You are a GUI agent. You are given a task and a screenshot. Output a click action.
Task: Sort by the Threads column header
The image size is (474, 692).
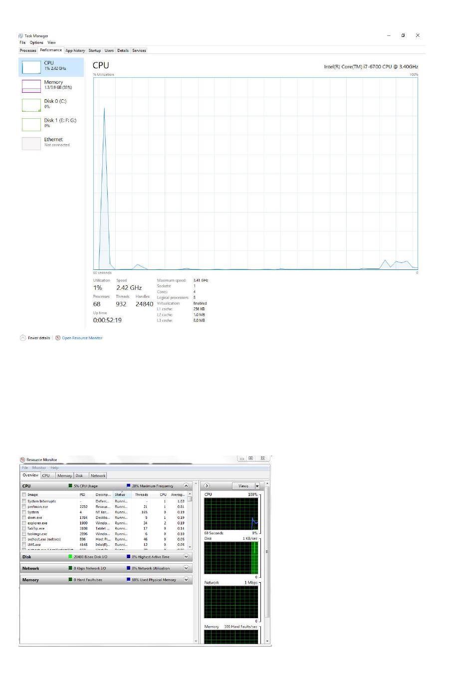coord(142,494)
